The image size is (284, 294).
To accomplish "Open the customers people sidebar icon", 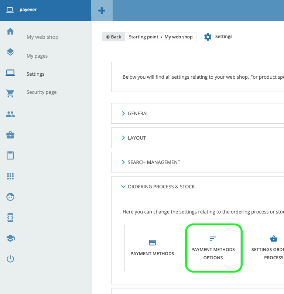I will coord(10,114).
